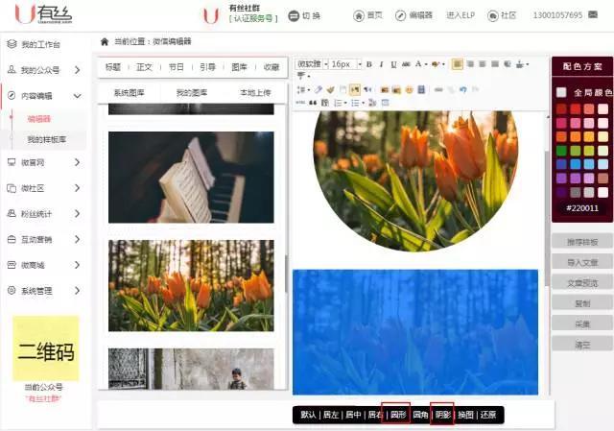Expand the 微官网 menu chevron
This screenshot has height=431, width=614.
click(78, 162)
